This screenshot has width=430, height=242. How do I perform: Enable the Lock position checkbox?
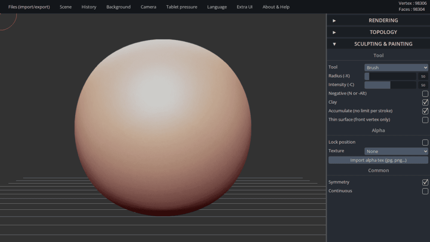[425, 143]
